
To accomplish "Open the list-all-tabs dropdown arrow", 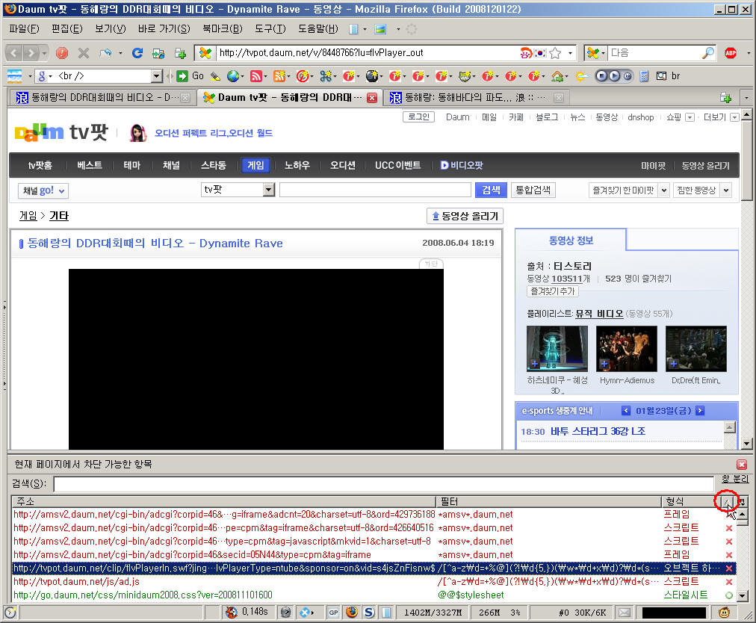I will (x=746, y=97).
